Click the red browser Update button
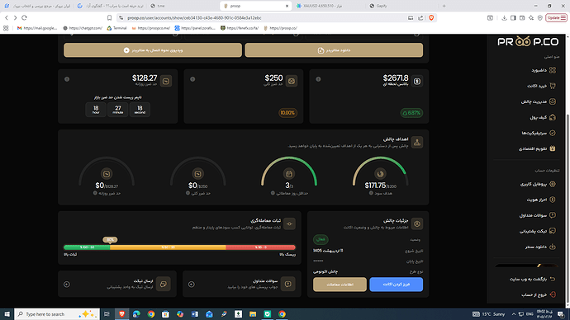Viewport: 570px width, 320px height. tap(556, 18)
